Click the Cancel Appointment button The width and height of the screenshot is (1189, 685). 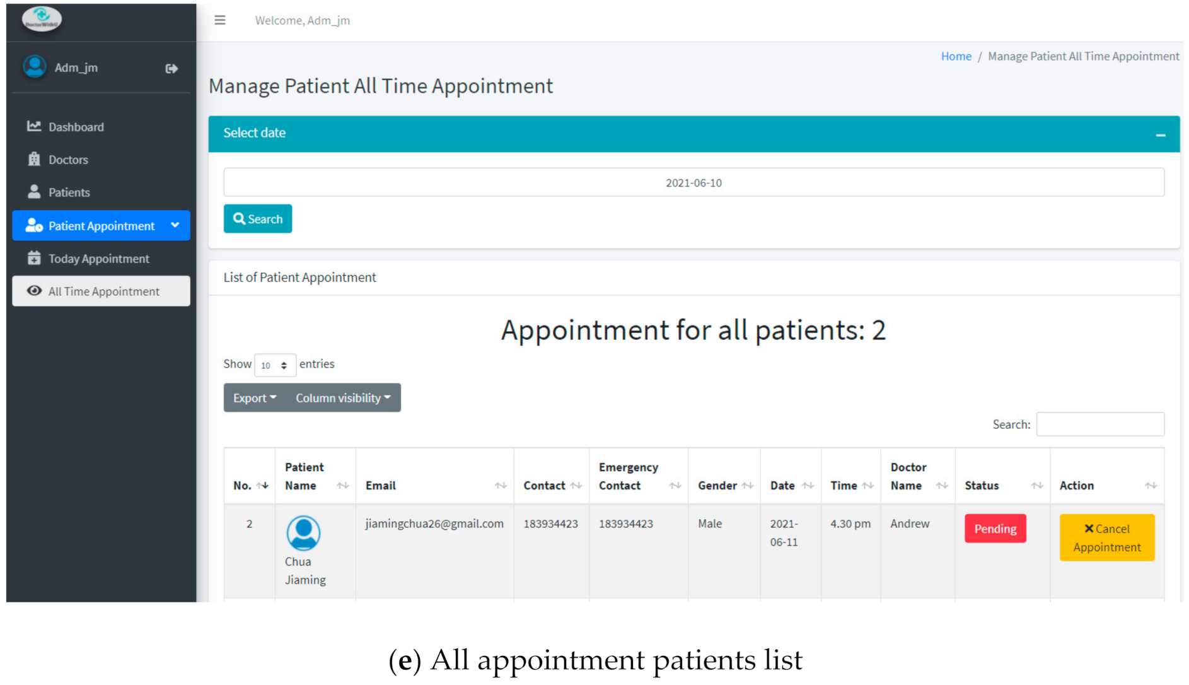(x=1106, y=537)
